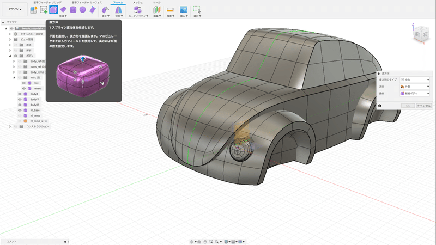Click the T-Spline Sphere tool icon
436x245 pixels.
(83, 9)
